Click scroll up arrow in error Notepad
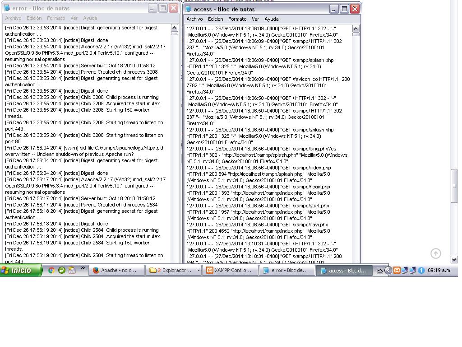The height and width of the screenshot is (347, 462). (175, 28)
